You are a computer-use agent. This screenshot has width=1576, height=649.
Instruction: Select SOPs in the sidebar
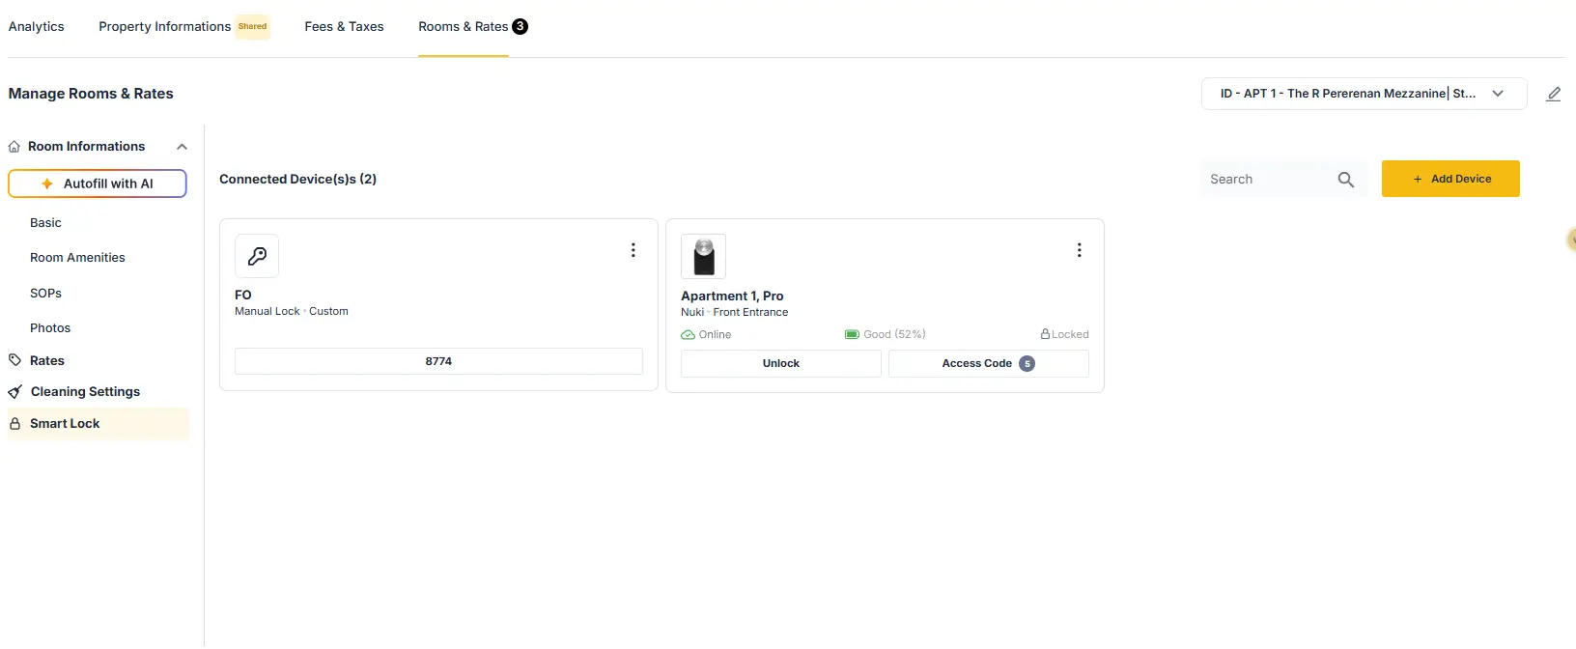[45, 294]
